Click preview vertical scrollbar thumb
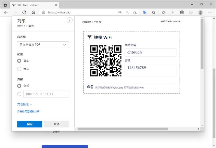The image size is (216, 148). [x=202, y=44]
